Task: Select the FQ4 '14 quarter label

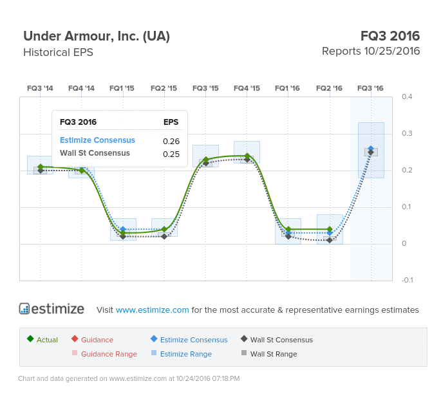Action: click(x=81, y=88)
